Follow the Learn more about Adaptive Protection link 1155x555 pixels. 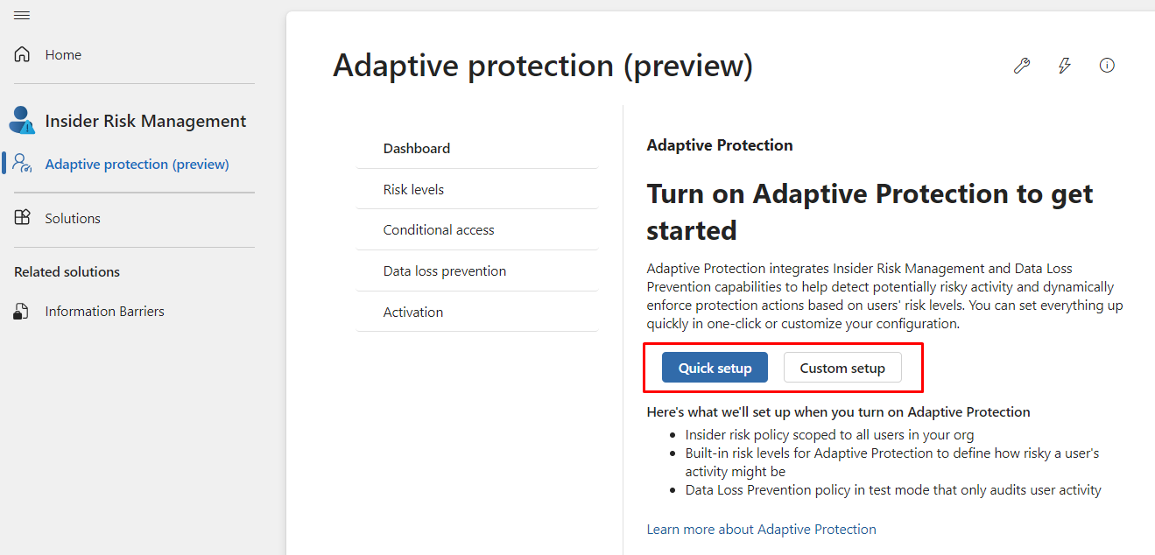point(761,530)
